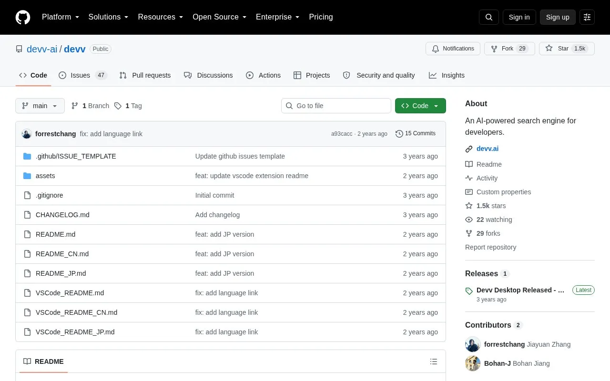
Task: Open the search magnifier button
Action: [x=489, y=17]
